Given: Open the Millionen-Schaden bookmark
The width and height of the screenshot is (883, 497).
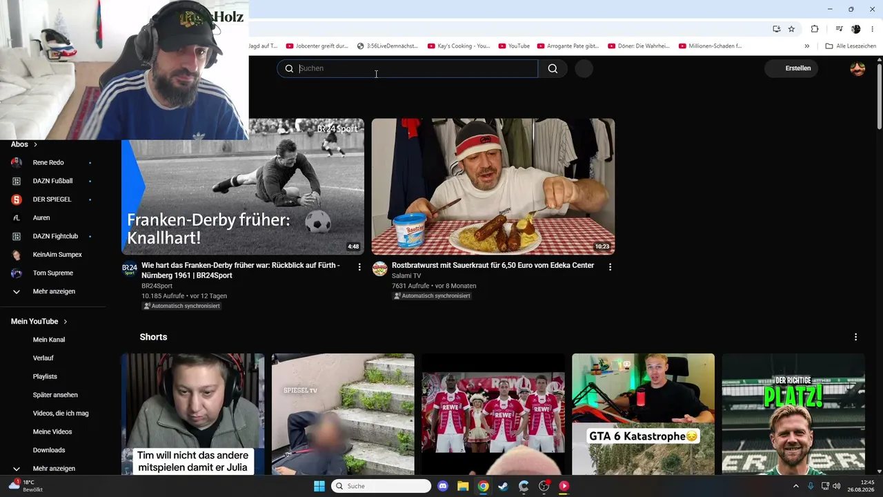Looking at the screenshot, I should [x=711, y=46].
